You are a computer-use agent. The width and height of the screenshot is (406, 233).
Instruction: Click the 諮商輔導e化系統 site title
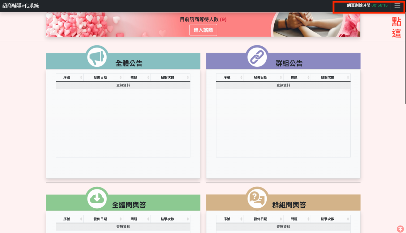coord(20,5)
